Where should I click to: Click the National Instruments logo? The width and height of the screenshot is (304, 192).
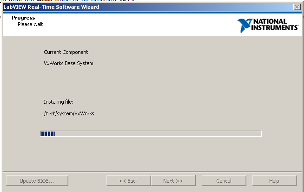(268, 26)
